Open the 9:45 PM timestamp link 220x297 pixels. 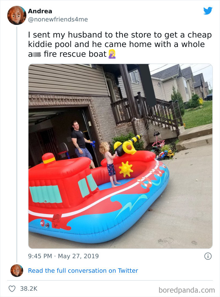(40, 256)
